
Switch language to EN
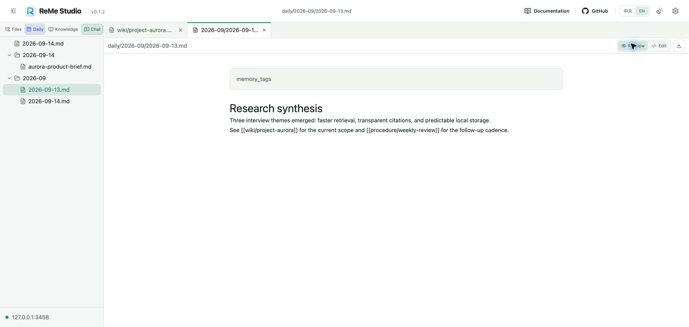tap(642, 11)
